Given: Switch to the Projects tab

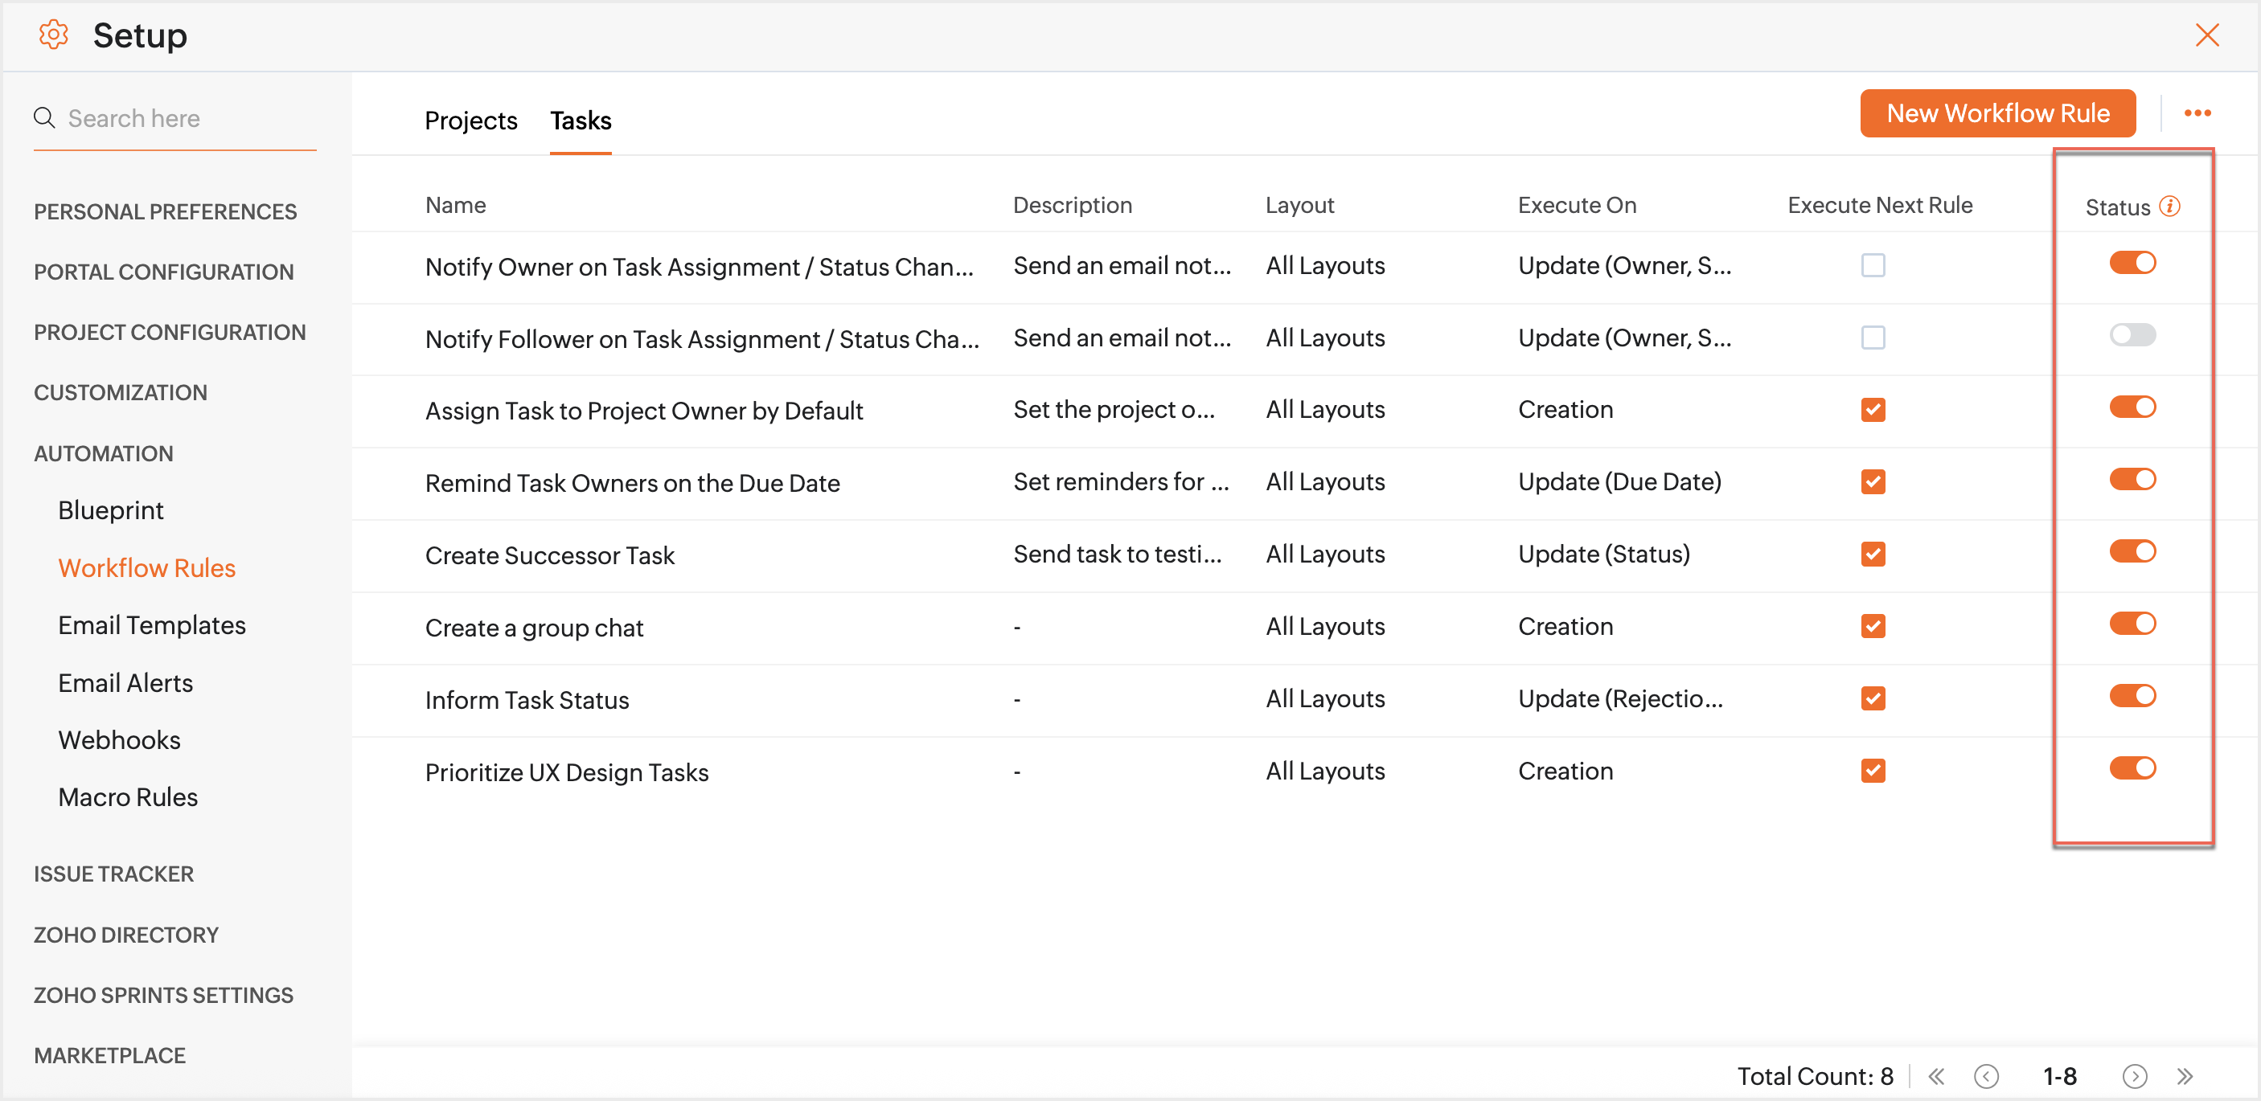Looking at the screenshot, I should 470,121.
